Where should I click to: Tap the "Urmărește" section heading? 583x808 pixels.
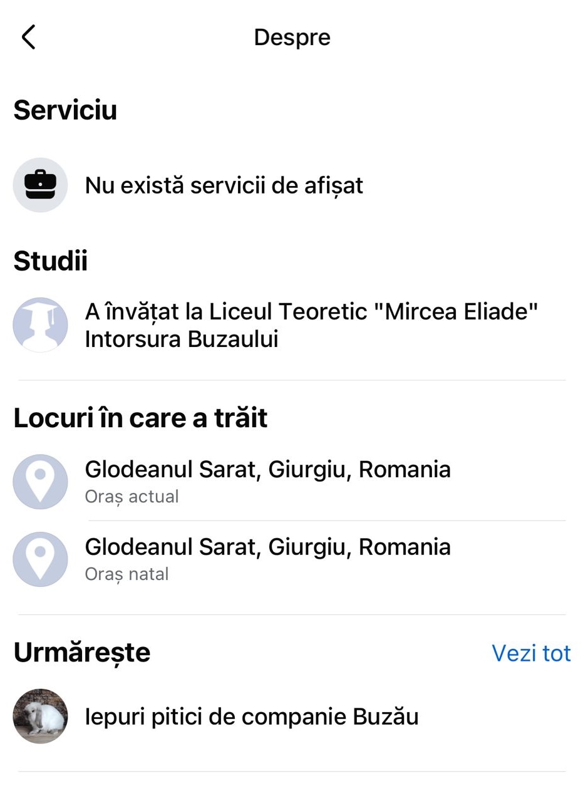pyautogui.click(x=82, y=653)
